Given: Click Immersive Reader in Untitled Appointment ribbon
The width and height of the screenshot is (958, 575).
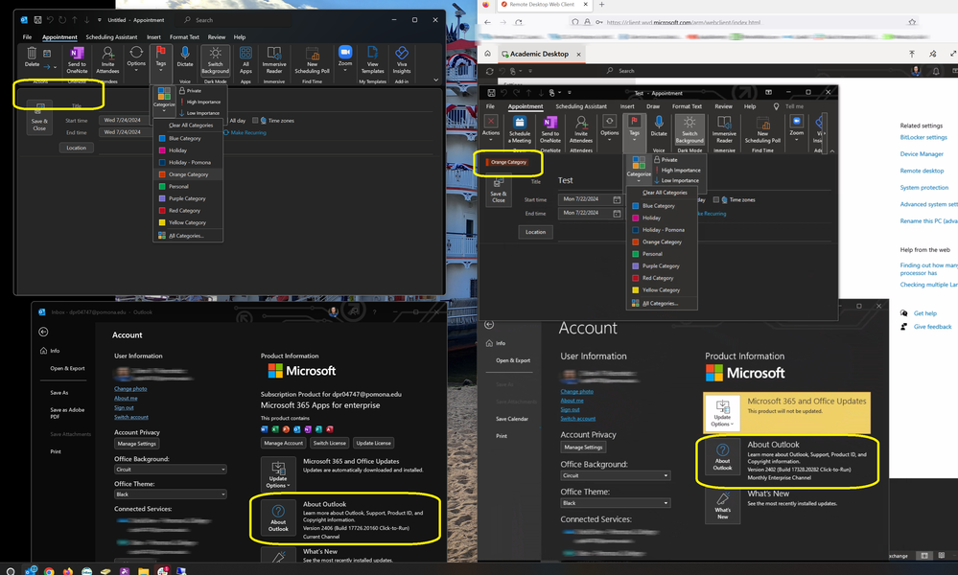Looking at the screenshot, I should (274, 59).
